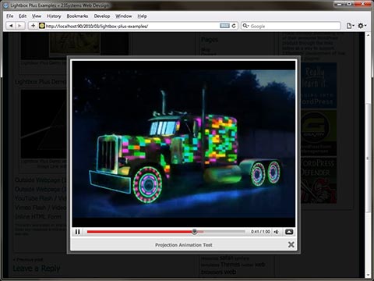Image resolution: width=374 pixels, height=281 pixels.
Task: Open the History menu
Action: click(x=54, y=16)
